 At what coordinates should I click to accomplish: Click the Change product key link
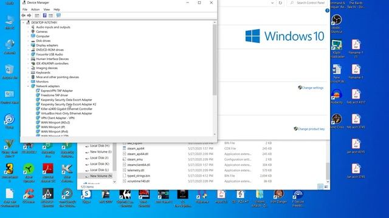(311, 129)
